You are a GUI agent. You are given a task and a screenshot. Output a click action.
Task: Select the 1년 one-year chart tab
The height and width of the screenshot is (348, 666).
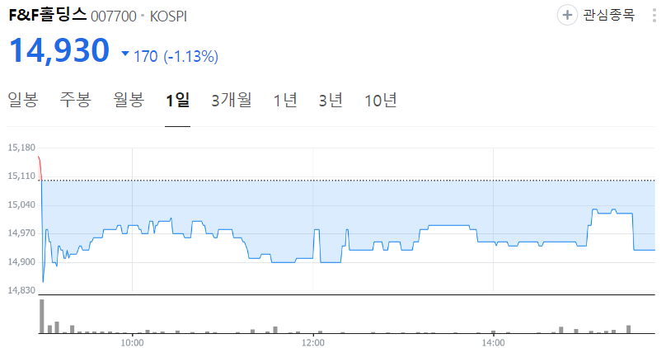click(285, 101)
